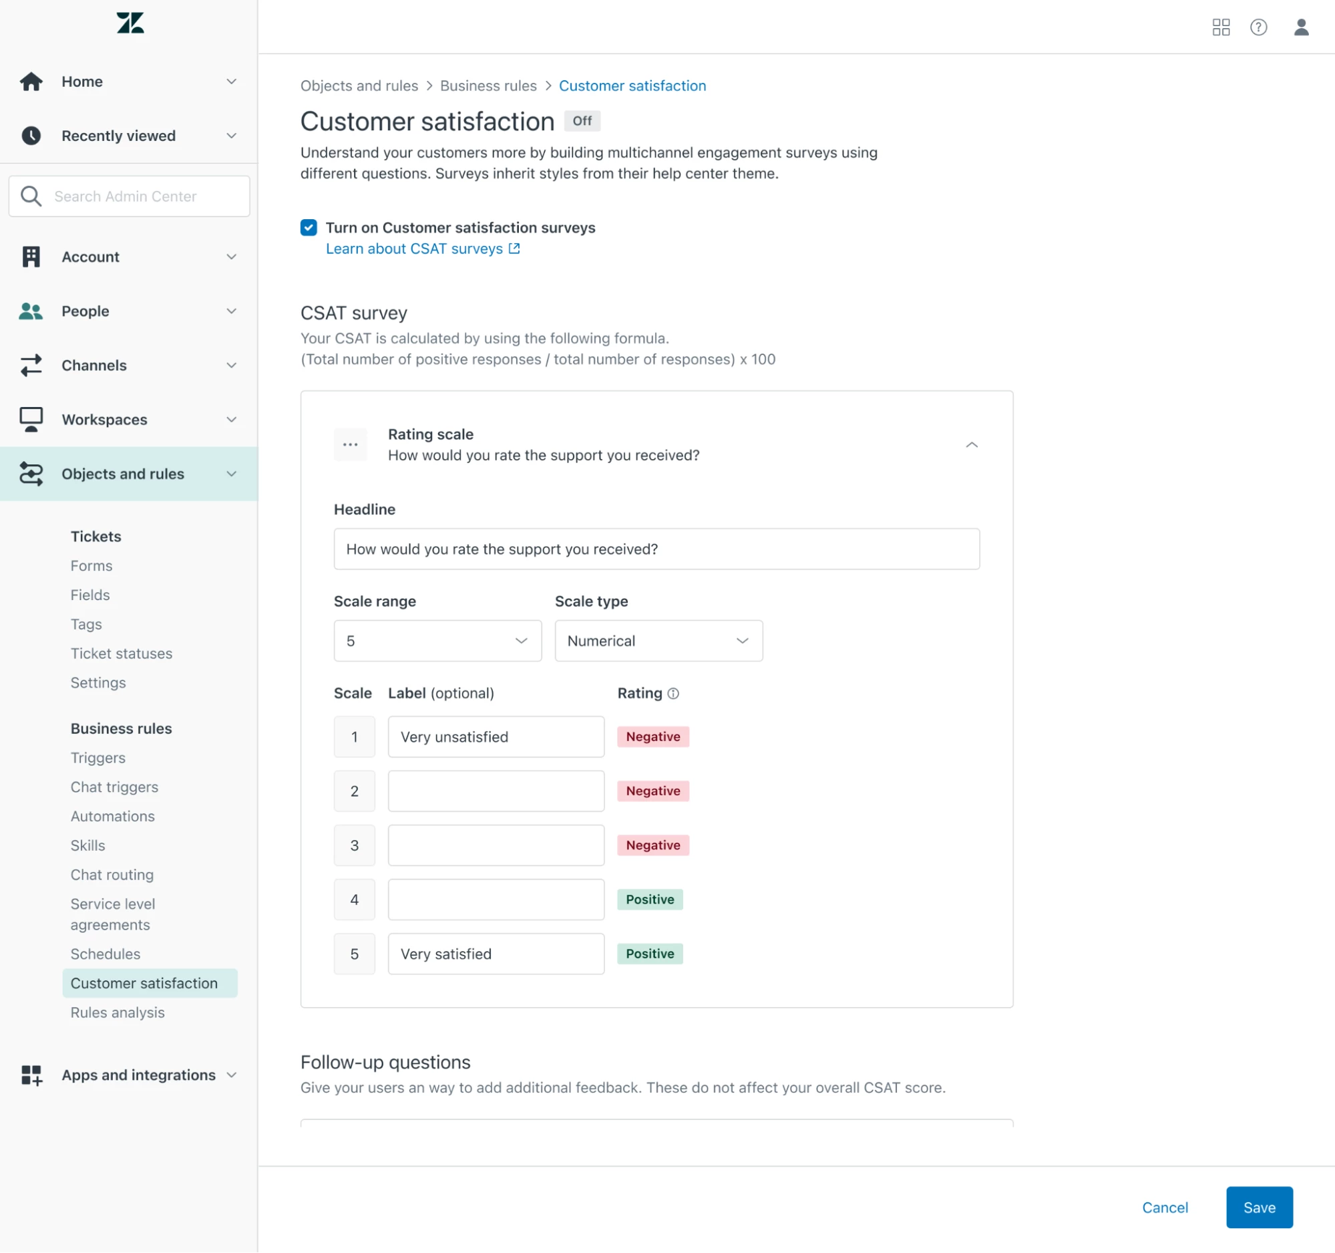Viewport: 1335px width, 1253px height.
Task: Open the Scale range dropdown
Action: (437, 641)
